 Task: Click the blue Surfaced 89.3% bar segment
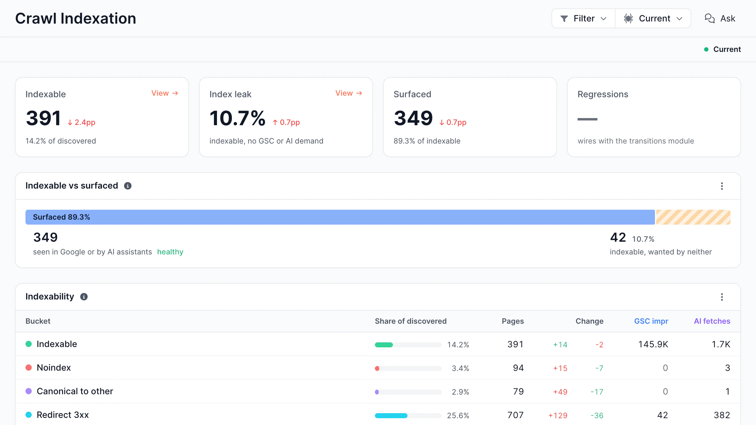pos(340,217)
